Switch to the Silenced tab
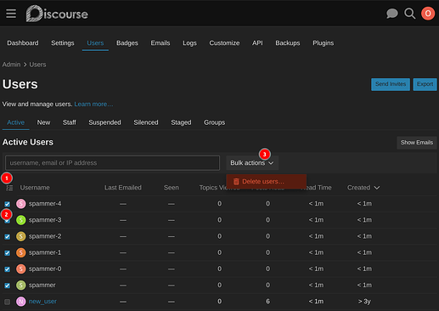The image size is (439, 311). (146, 122)
